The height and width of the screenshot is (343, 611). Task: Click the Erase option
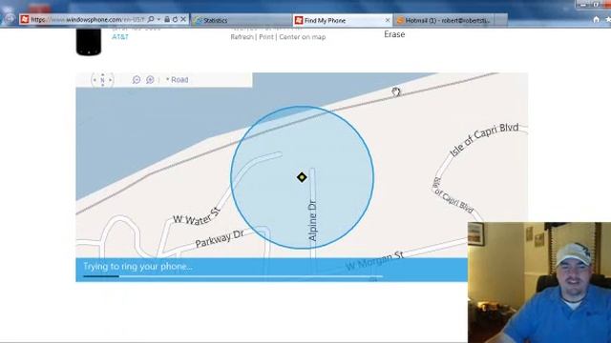[x=394, y=34]
